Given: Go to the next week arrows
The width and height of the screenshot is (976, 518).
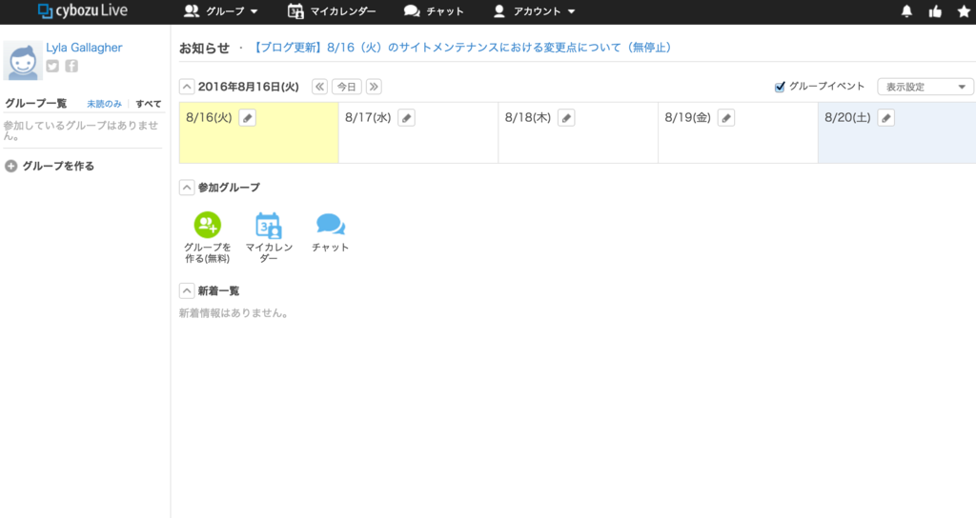Looking at the screenshot, I should tap(374, 87).
